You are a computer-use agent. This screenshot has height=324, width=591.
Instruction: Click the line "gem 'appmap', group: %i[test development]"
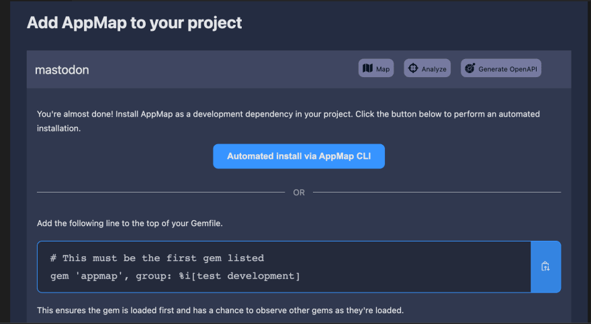(x=175, y=276)
